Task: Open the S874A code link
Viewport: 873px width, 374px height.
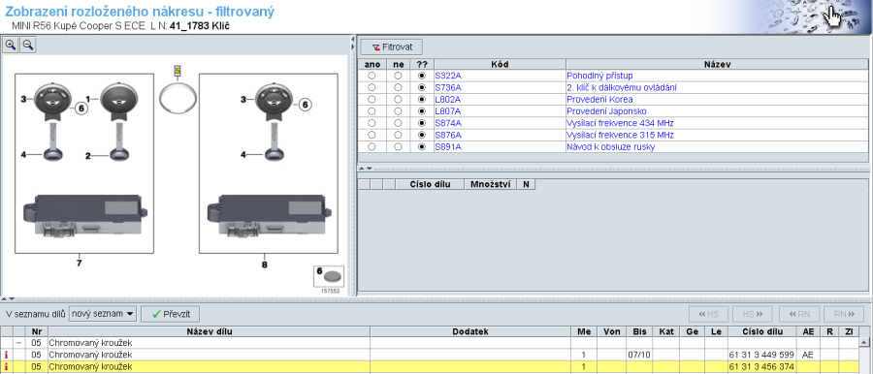Action: point(448,123)
